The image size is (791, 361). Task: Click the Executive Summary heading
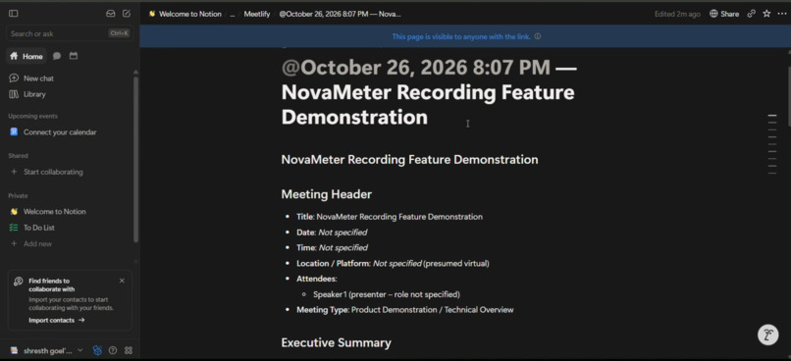(336, 342)
